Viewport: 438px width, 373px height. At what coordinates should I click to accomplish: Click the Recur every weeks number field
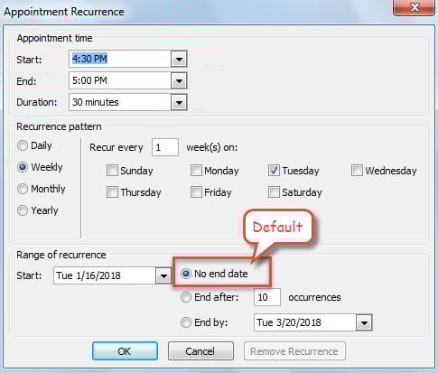coord(165,147)
